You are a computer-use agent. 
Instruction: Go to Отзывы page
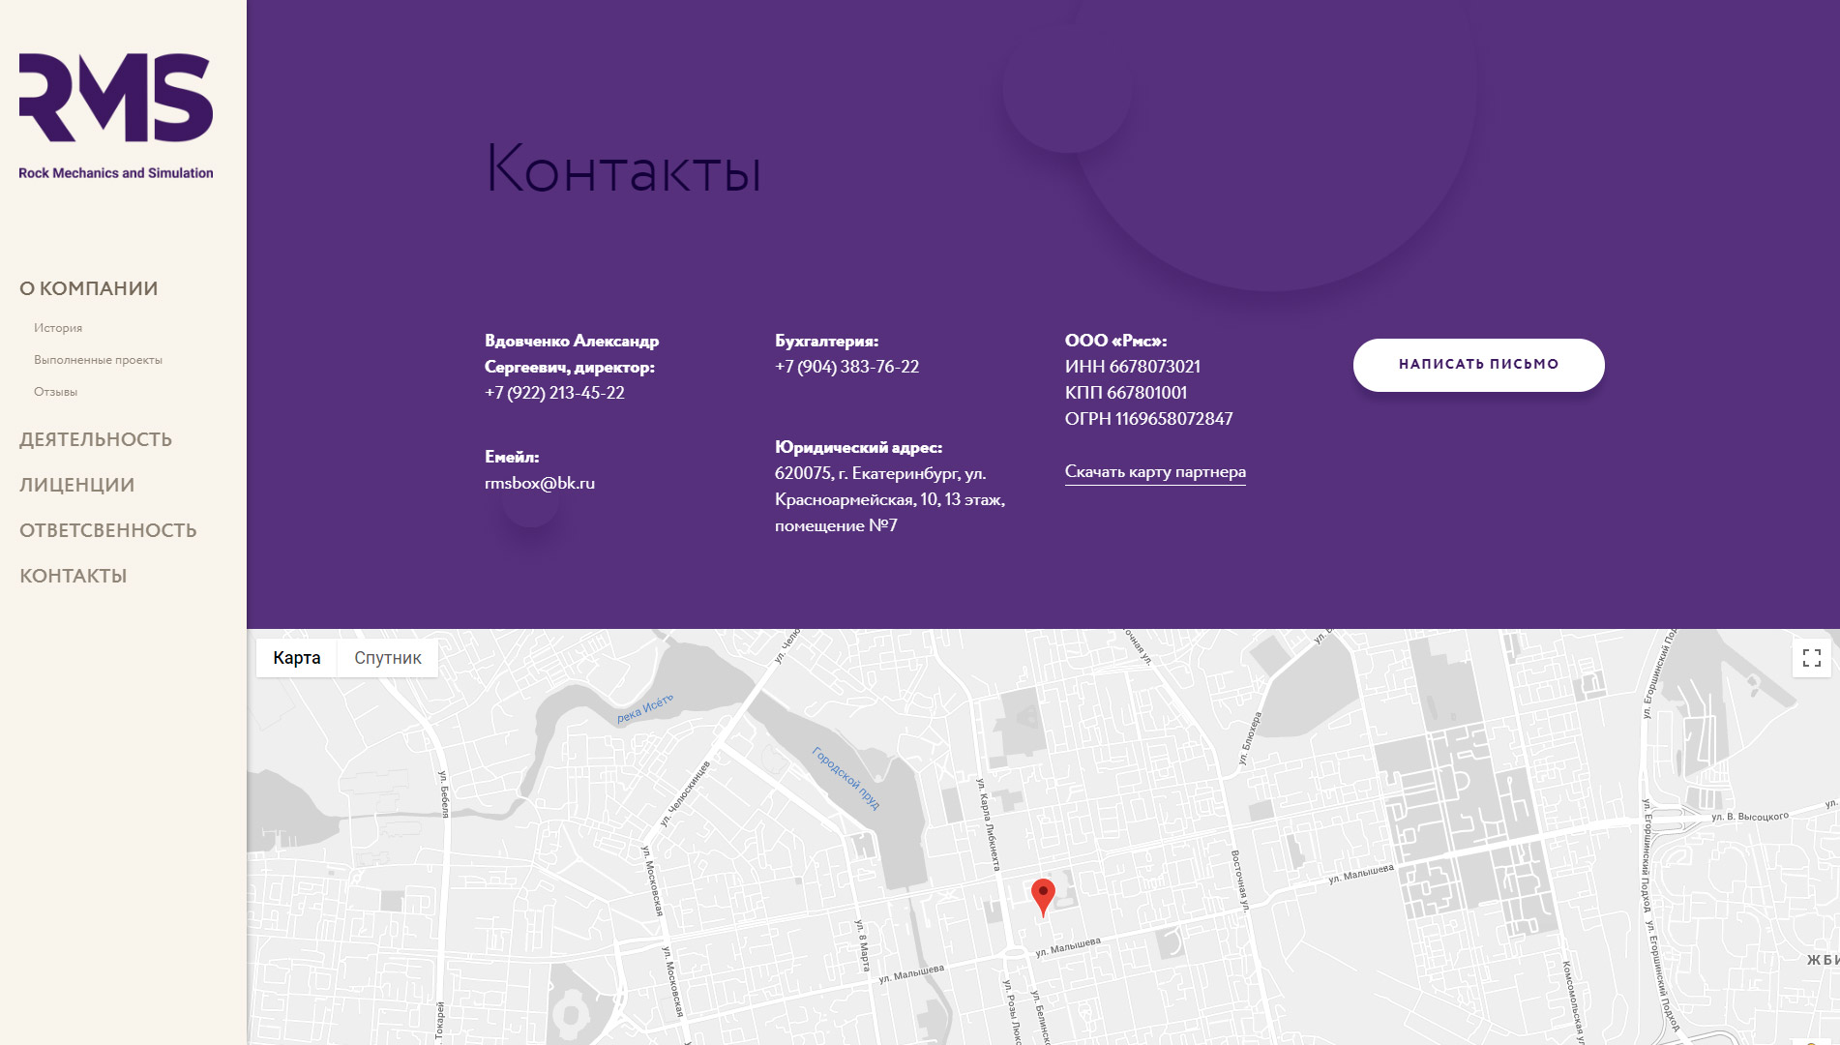click(x=55, y=392)
